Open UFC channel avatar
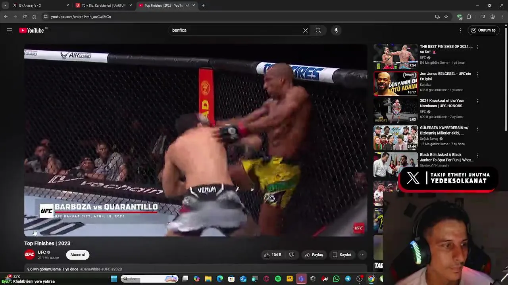 tap(29, 255)
